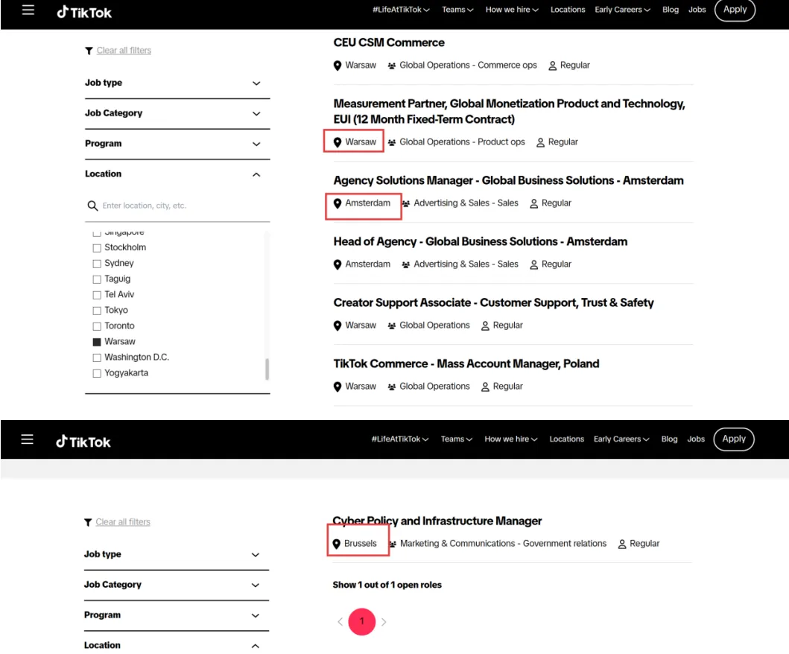Open the Early Careers dropdown in the lower header
The height and width of the screenshot is (654, 789).
point(621,439)
